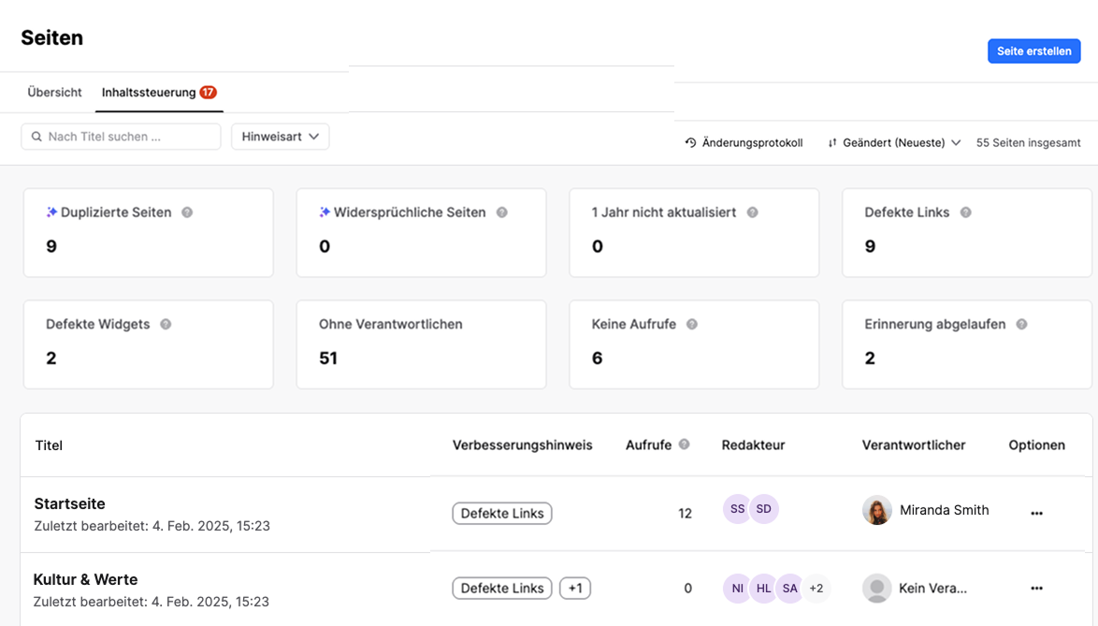
Task: Open the Geändert (Neueste) sort dropdown
Action: [x=894, y=143]
